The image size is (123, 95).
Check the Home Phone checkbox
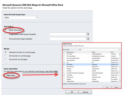click(64, 67)
